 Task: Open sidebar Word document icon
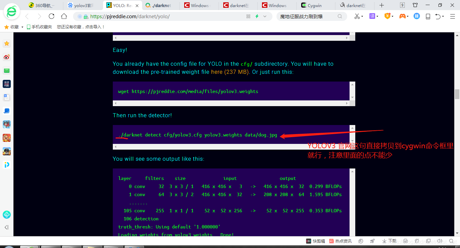pos(7,97)
